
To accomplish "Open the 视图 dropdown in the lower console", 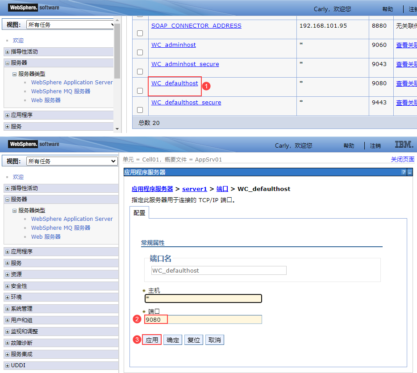I will [x=72, y=161].
